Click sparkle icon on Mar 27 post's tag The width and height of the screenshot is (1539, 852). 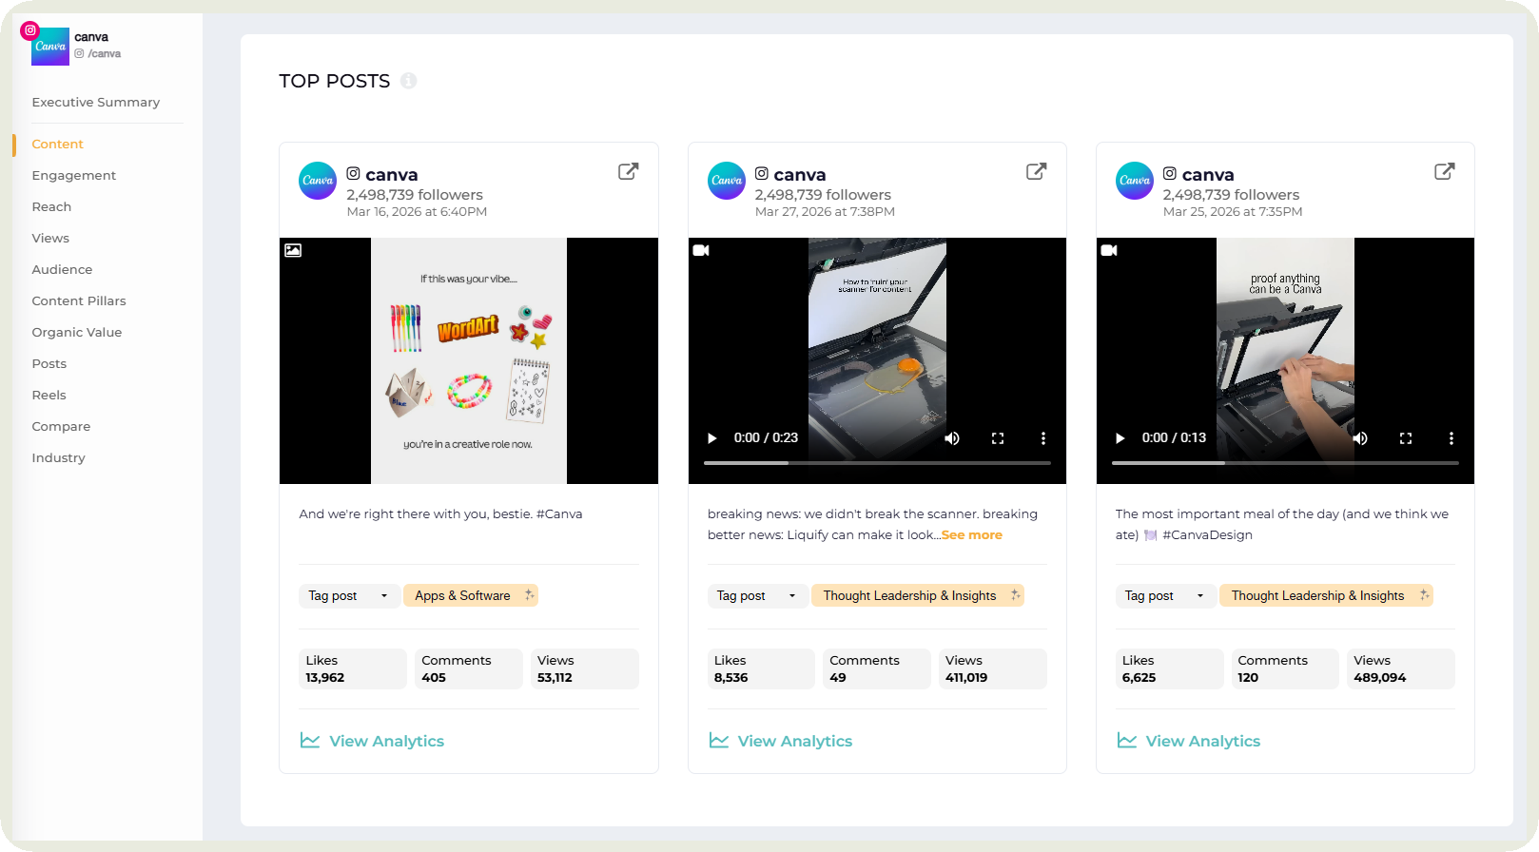pyautogui.click(x=1015, y=595)
